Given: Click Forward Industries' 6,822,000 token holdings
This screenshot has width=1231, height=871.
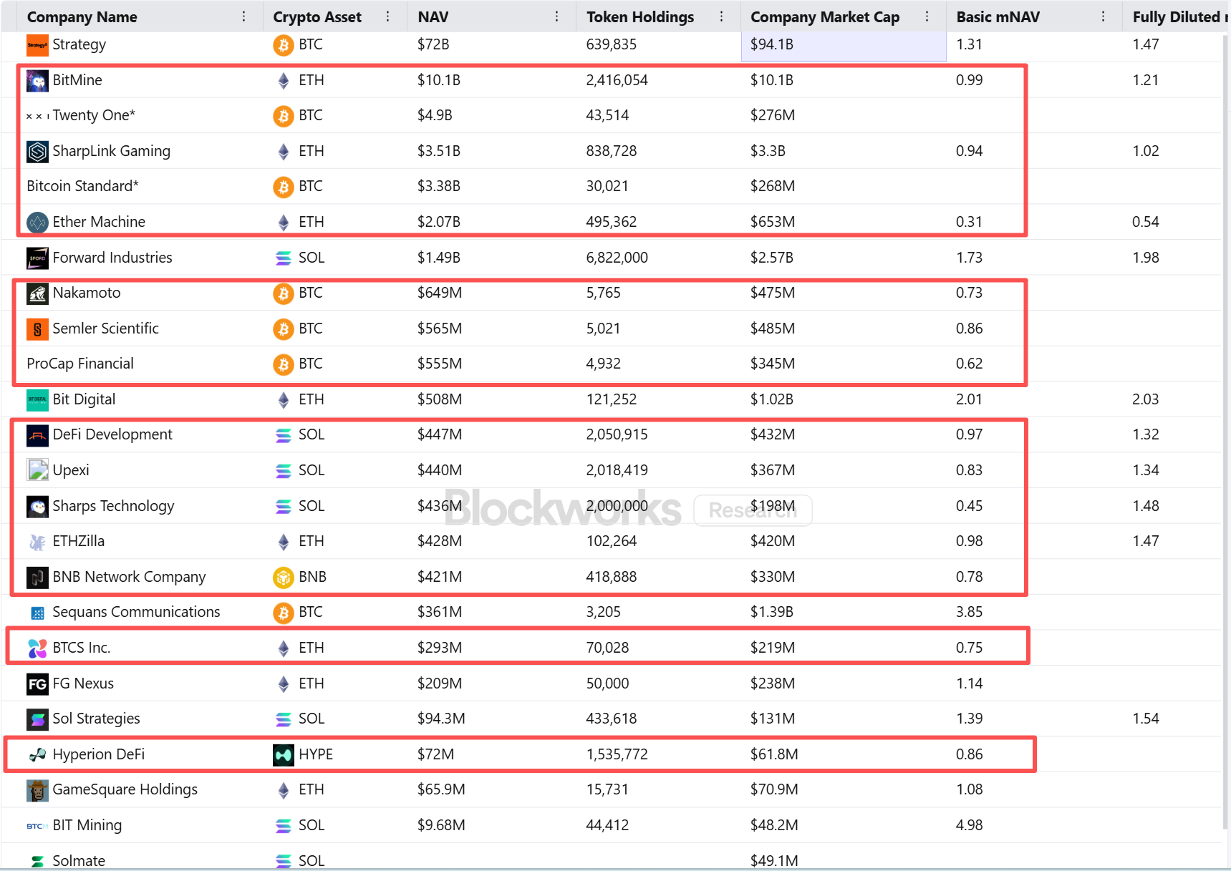Looking at the screenshot, I should [x=617, y=258].
